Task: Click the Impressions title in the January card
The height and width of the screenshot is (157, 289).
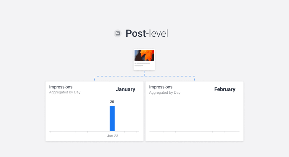Action: (x=61, y=87)
